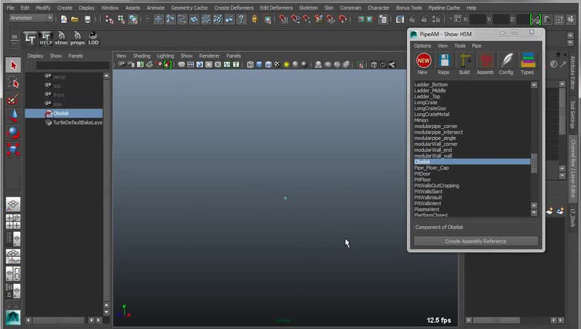This screenshot has width=581, height=329.
Task: Open the Tool Settings side tab
Action: coord(573,114)
